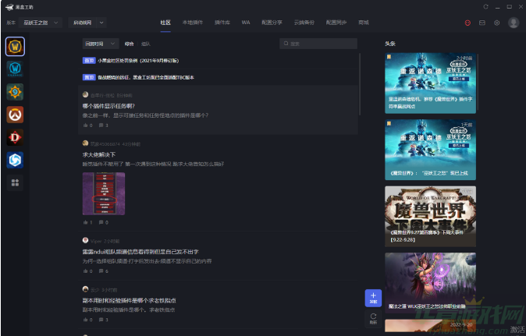Open first '重返诺森德' headline card (2小时前)
The height and width of the screenshot is (336, 526).
click(x=430, y=83)
